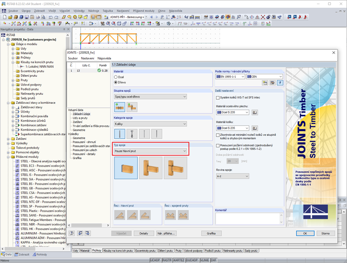Open the EN 1995-1-1 standard dropdown

230,76
